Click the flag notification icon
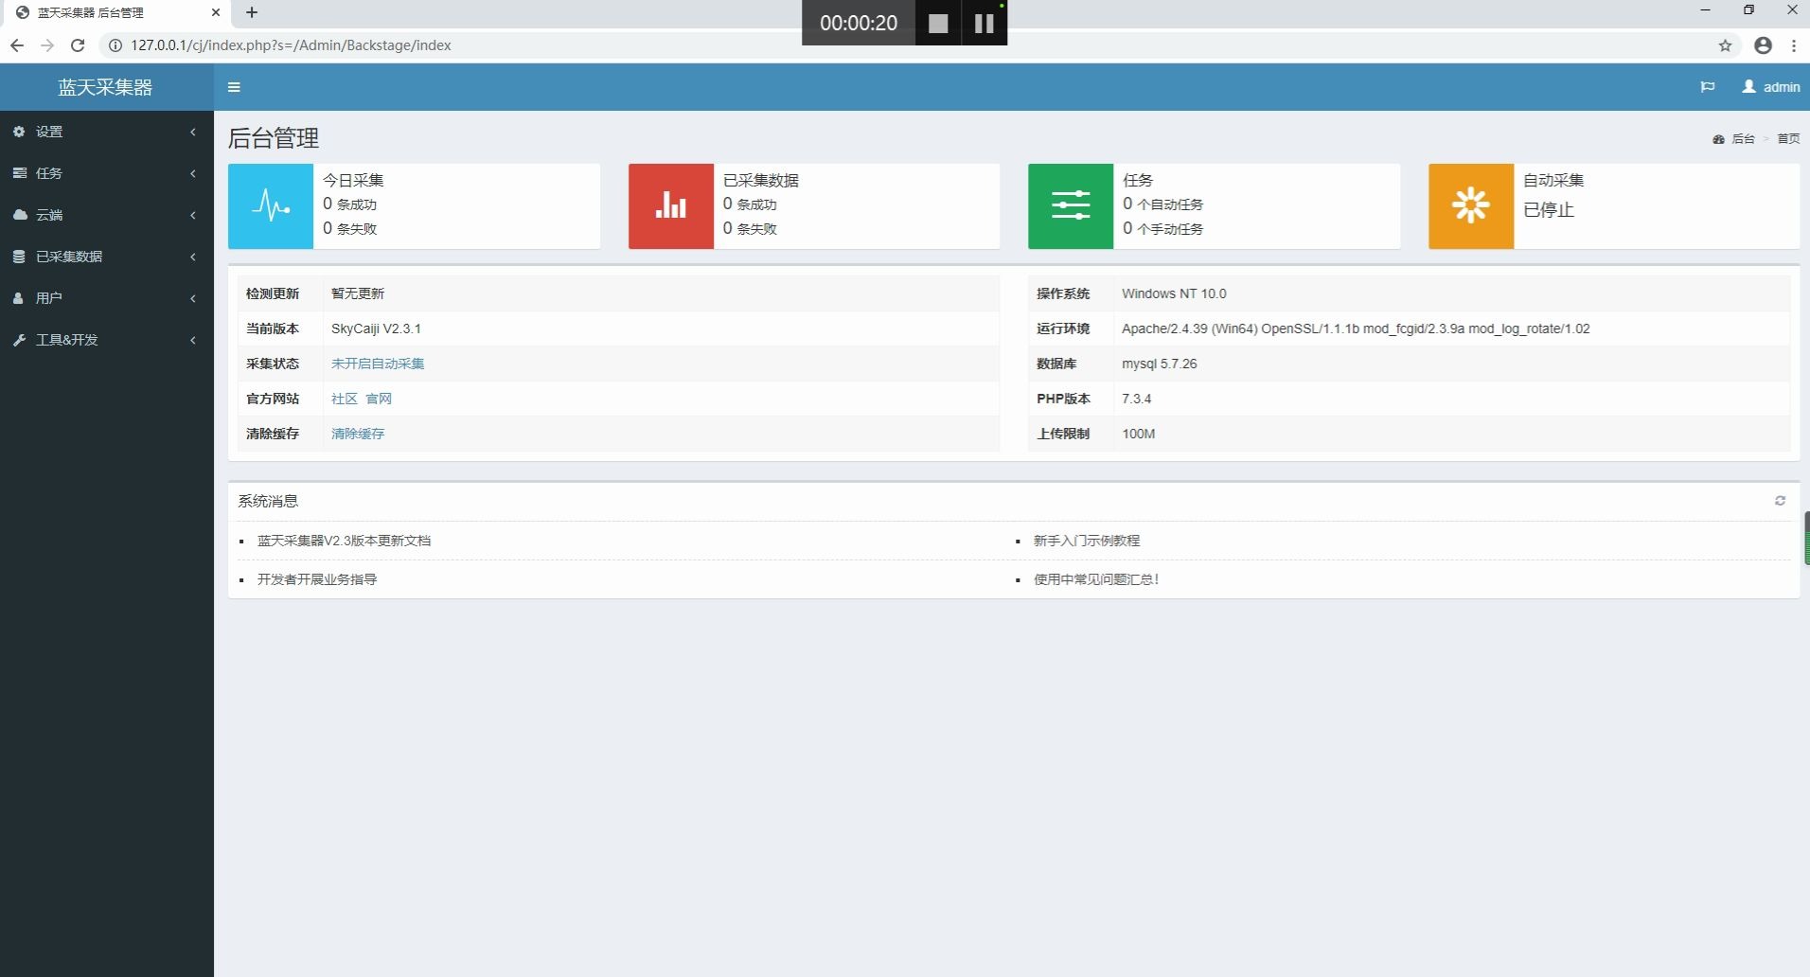Screen dimensions: 1810x977 pyautogui.click(x=1708, y=87)
